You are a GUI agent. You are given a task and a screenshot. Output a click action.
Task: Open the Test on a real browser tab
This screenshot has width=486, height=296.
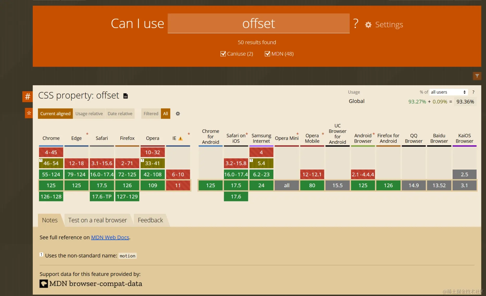[x=97, y=220]
